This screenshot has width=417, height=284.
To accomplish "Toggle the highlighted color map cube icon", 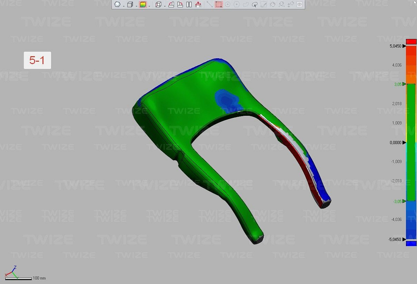I will [x=142, y=5].
